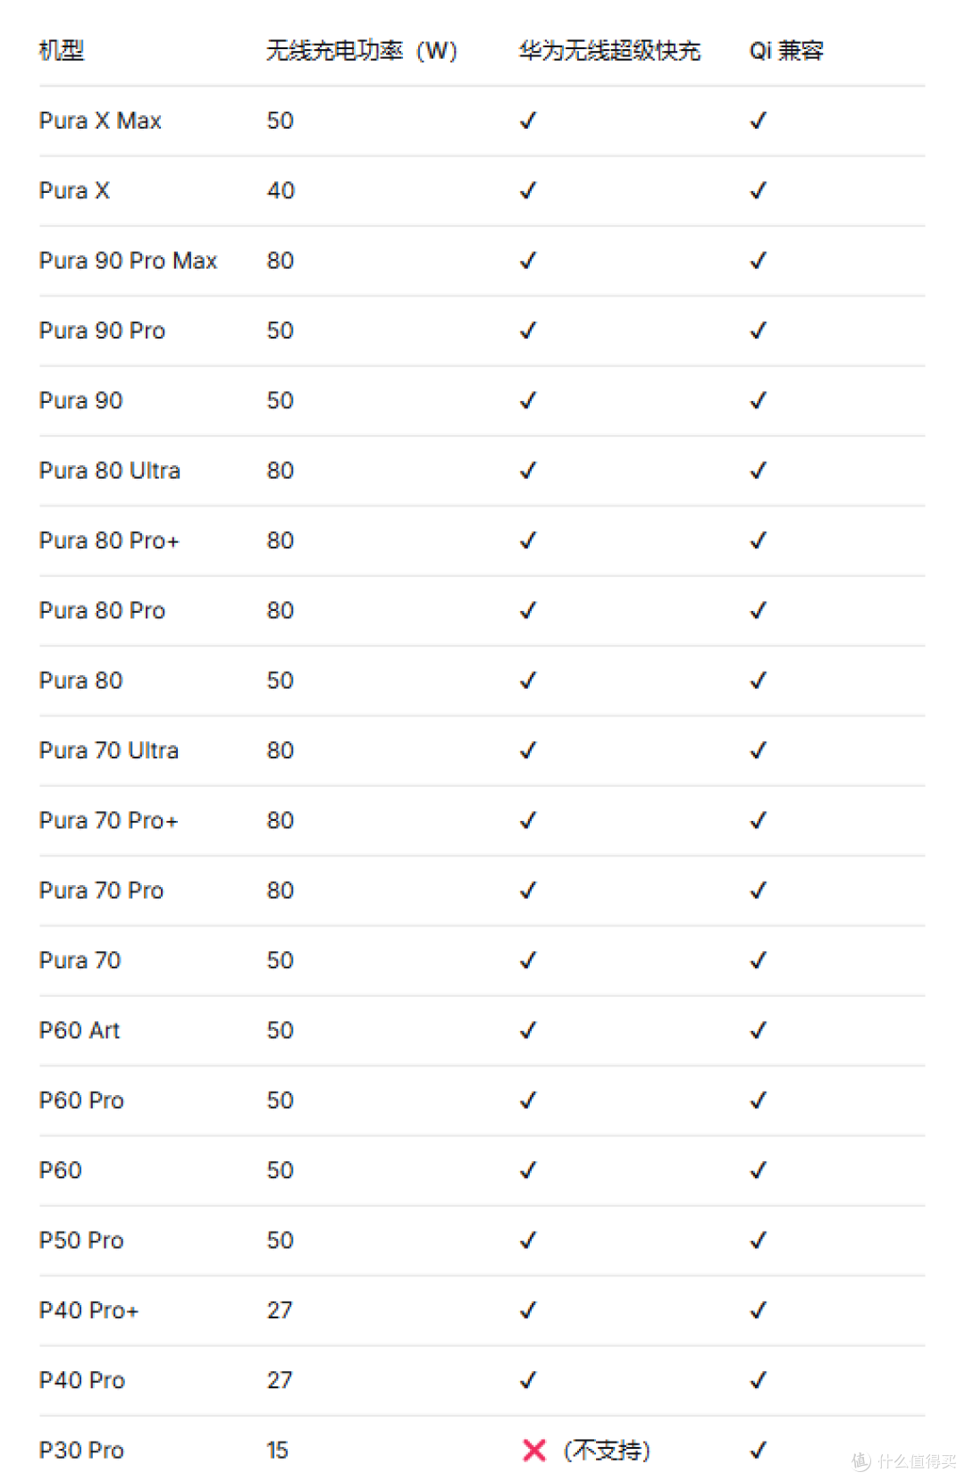The image size is (965, 1481).
Task: Click Pura X Max super fast charge checkmark
Action: 528,120
